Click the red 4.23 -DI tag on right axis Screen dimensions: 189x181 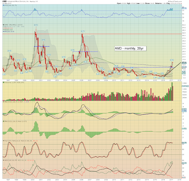(x=184, y=177)
